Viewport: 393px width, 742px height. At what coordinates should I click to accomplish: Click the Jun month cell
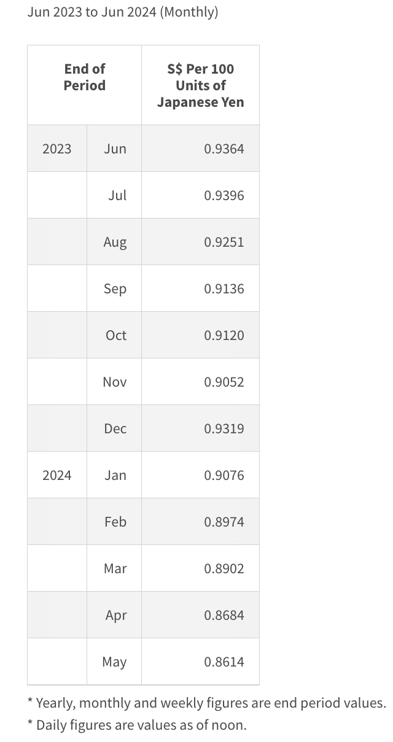coord(115,149)
